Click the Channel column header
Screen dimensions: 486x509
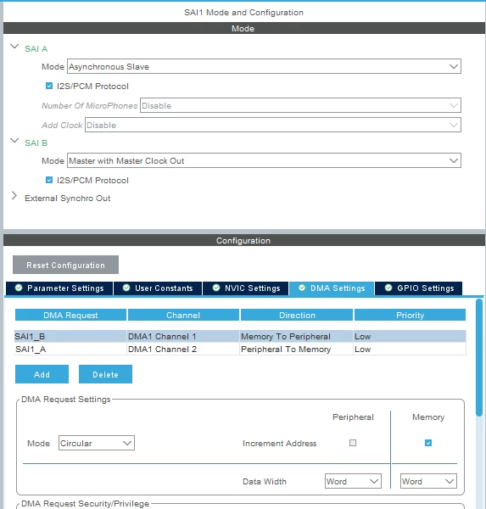pos(183,315)
